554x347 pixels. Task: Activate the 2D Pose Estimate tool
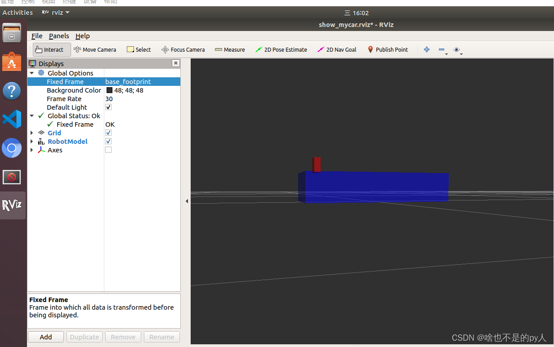[x=281, y=49]
